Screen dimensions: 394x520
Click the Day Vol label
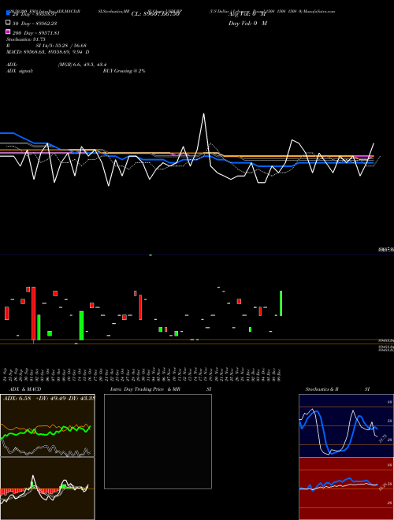[247, 23]
